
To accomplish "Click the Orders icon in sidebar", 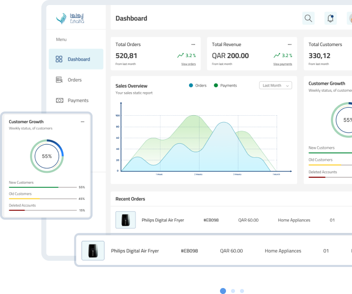I will pyautogui.click(x=59, y=80).
